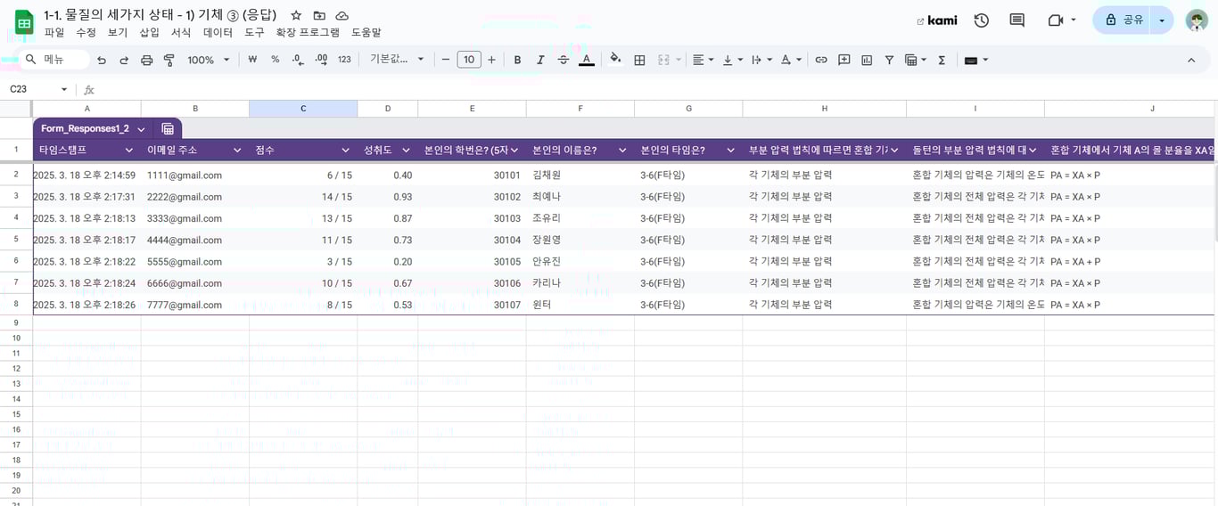Click the insert link icon
Viewport: 1218px width, 506px height.
pos(821,60)
